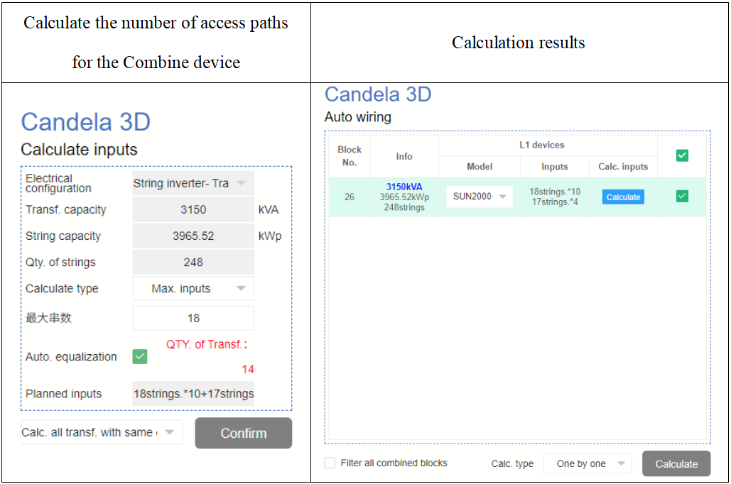Open Calc. type One by one dropdown
731x484 pixels.
587,464
